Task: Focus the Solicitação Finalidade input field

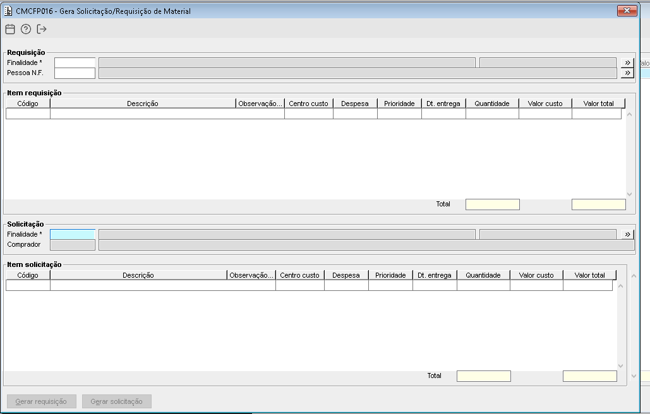Action: 73,234
